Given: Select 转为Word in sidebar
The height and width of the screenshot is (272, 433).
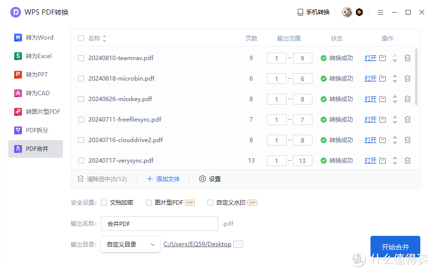Looking at the screenshot, I should [x=36, y=38].
